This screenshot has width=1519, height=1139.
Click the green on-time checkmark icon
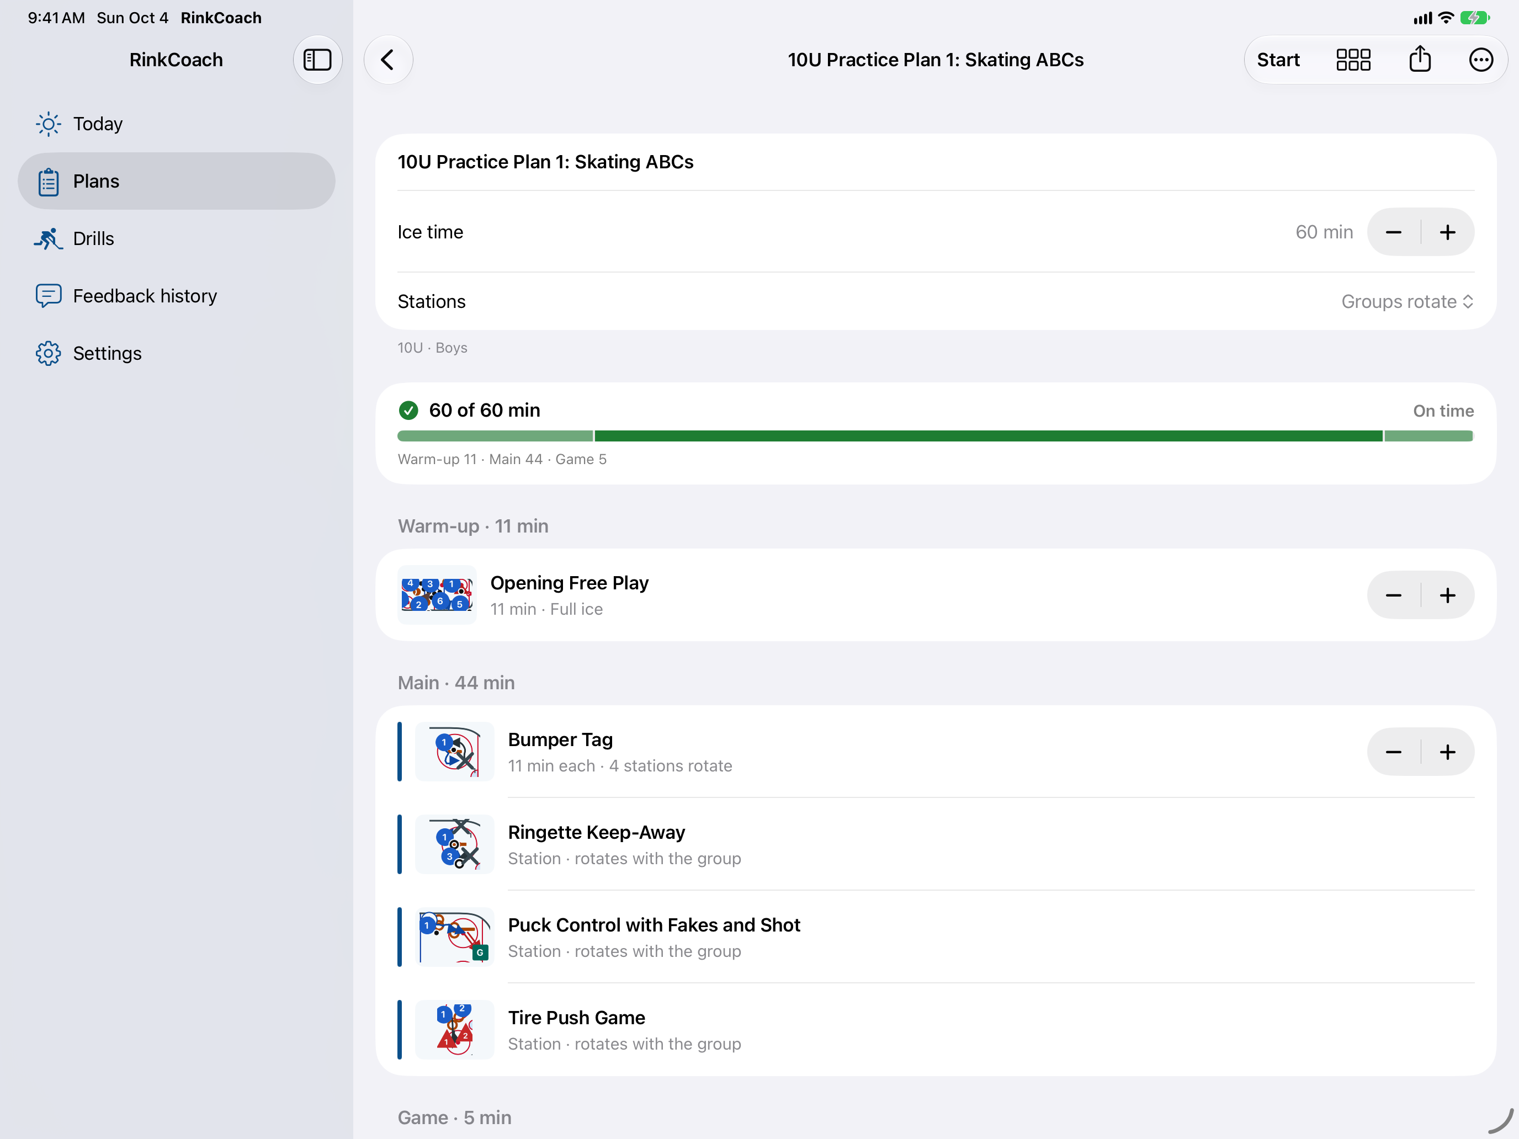(408, 411)
